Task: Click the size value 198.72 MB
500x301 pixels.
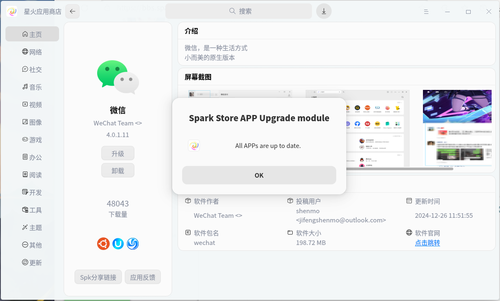Action: 311,243
